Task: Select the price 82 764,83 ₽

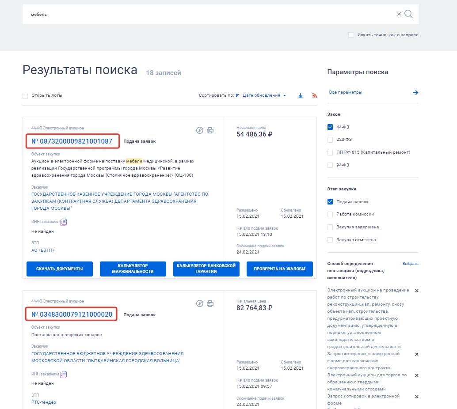Action: tap(255, 308)
